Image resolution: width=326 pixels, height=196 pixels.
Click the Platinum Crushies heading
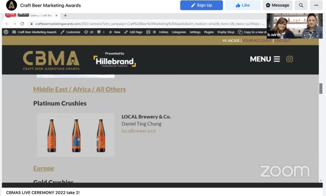tap(60, 103)
